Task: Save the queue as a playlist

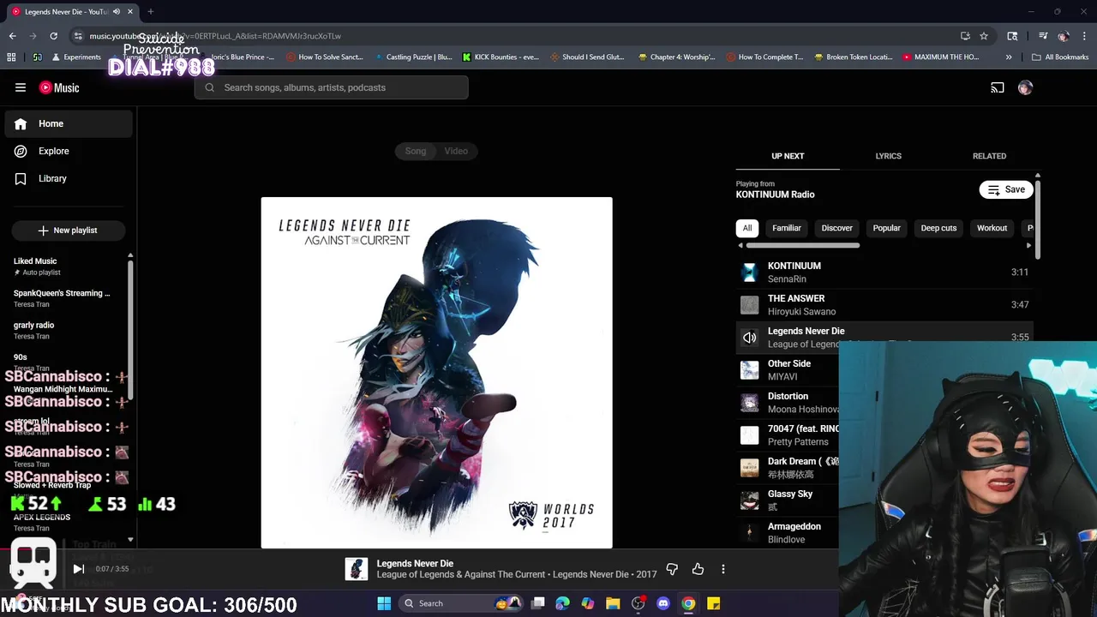Action: click(1006, 189)
